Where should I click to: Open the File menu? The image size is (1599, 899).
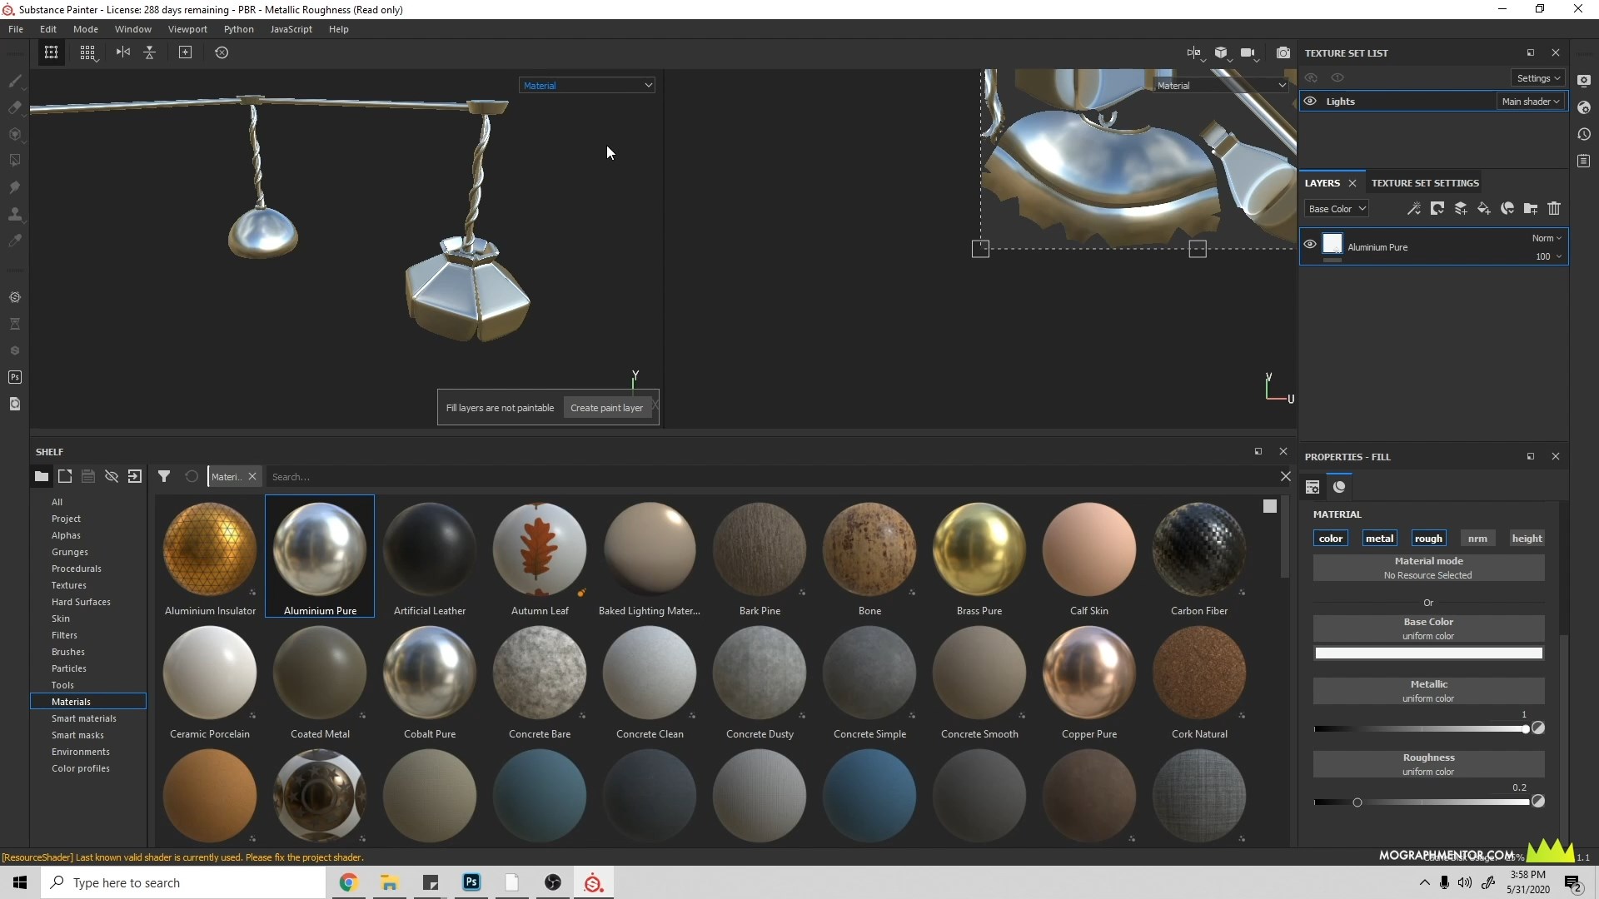(x=16, y=29)
